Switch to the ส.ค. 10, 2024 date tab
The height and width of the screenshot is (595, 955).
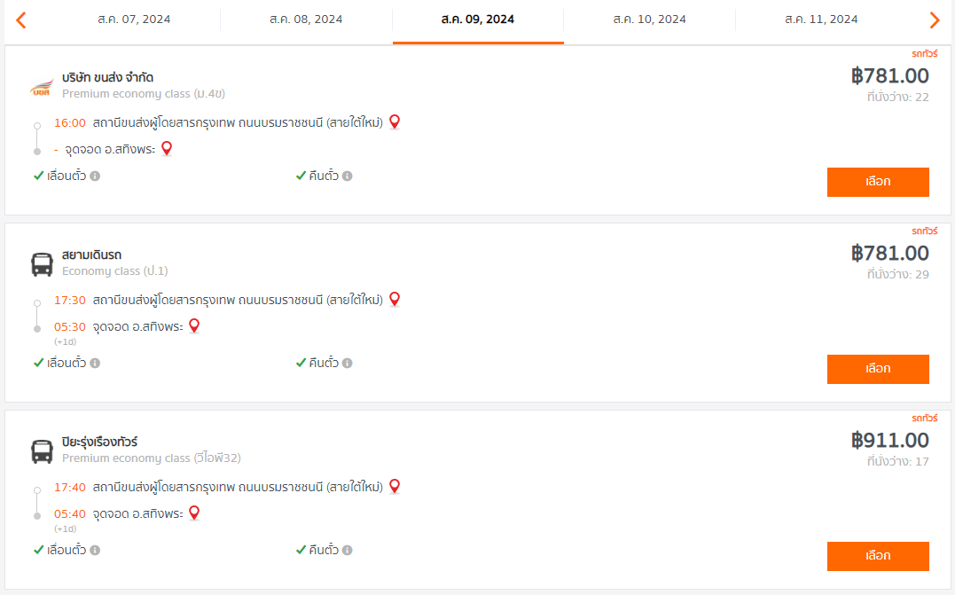(649, 20)
